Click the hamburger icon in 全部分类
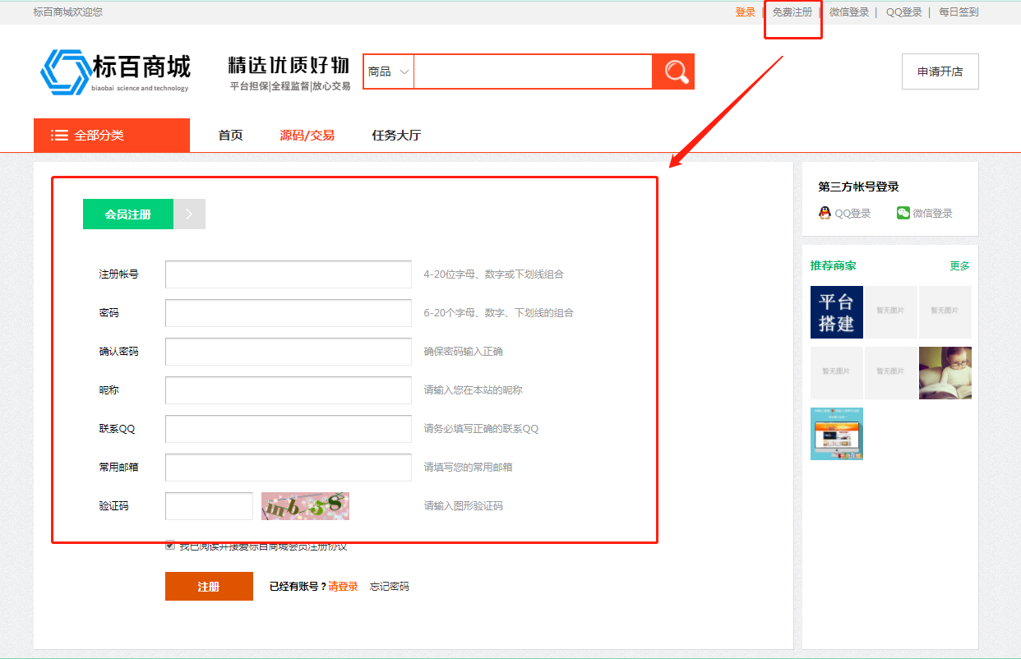Viewport: 1021px width, 659px height. [59, 136]
